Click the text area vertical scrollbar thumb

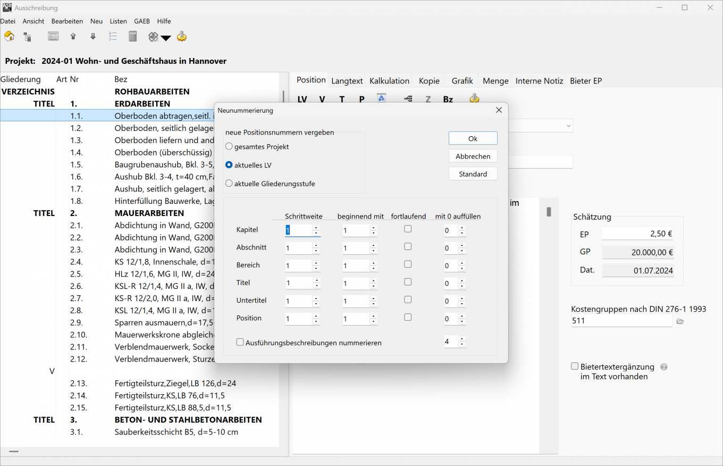[549, 212]
